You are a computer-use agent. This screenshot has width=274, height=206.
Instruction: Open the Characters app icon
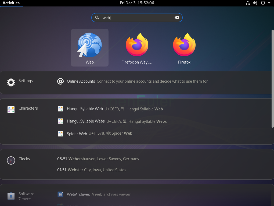(x=11, y=110)
